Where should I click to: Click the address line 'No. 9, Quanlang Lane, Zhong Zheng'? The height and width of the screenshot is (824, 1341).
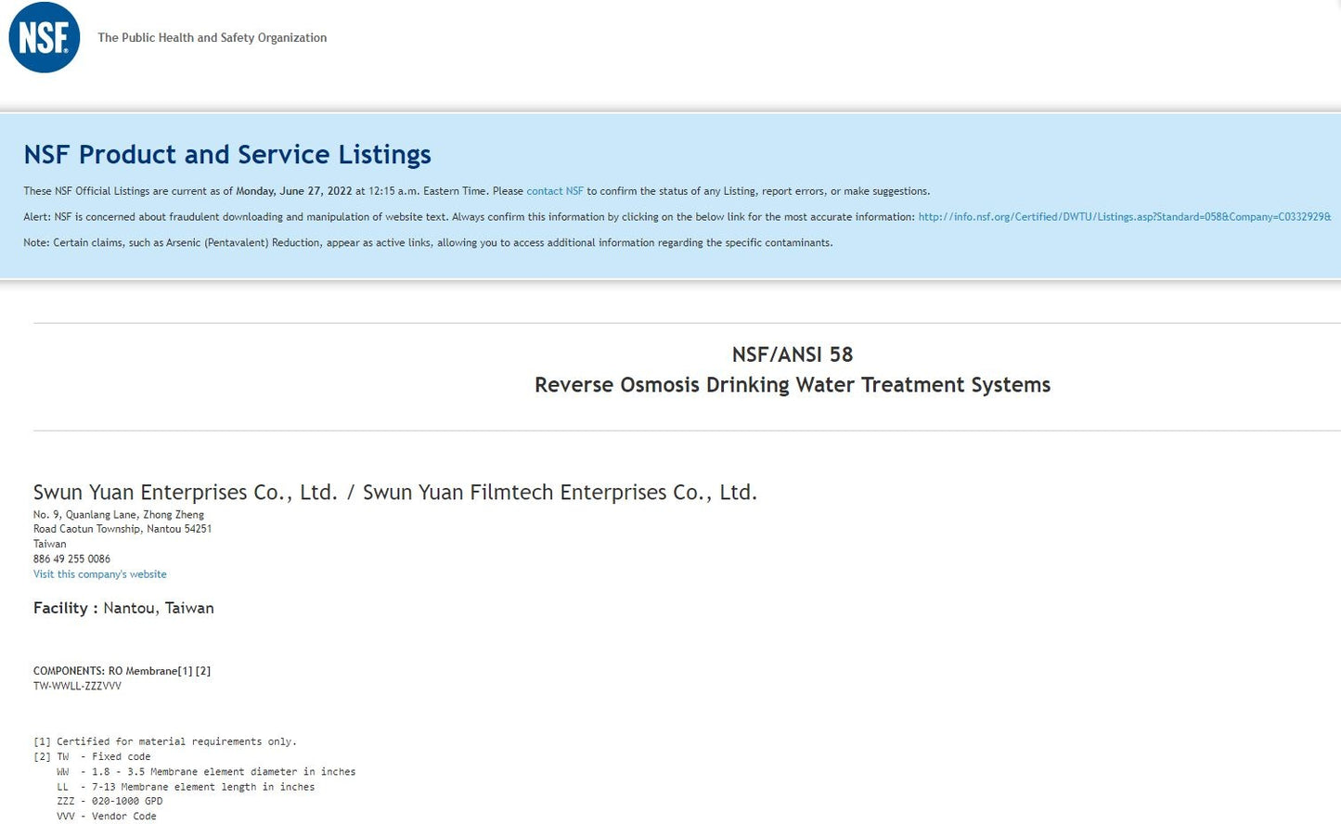point(119,515)
